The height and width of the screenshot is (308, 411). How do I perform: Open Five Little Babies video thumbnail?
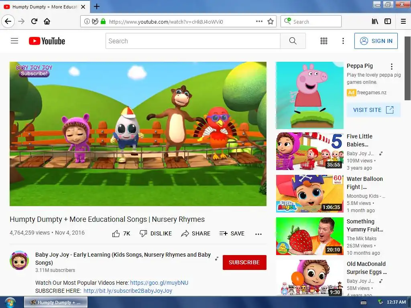tap(309, 151)
